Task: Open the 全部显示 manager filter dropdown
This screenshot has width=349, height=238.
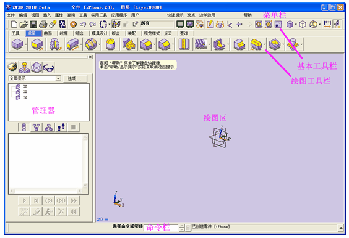Action: click(x=58, y=78)
